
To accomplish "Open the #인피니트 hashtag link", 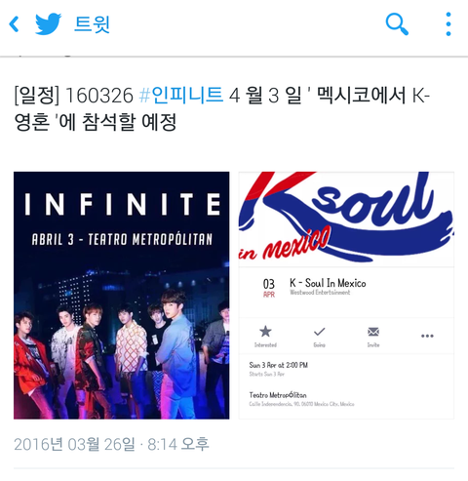I will 181,96.
